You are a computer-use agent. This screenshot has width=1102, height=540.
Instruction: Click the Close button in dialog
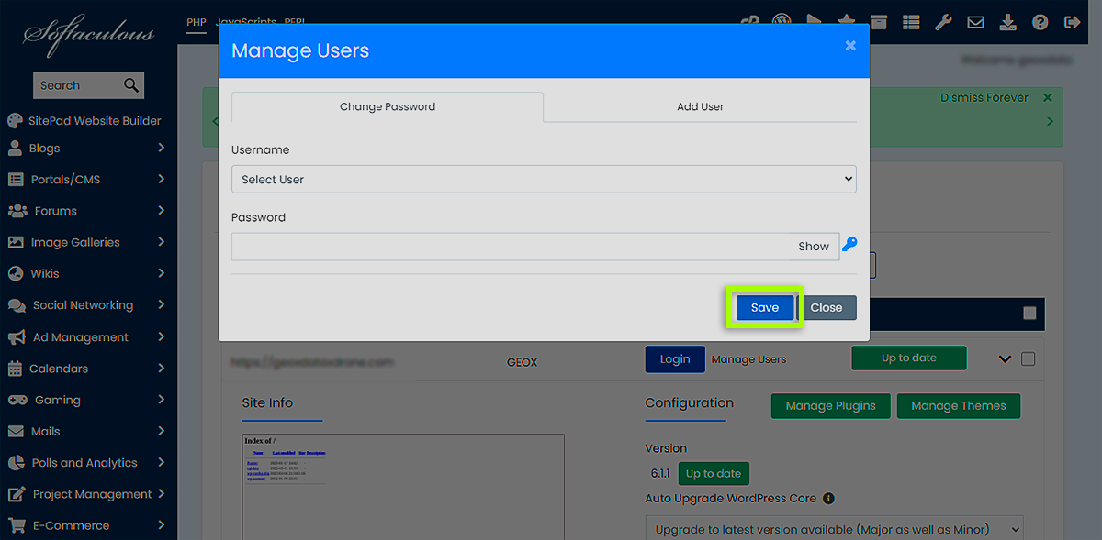[826, 308]
